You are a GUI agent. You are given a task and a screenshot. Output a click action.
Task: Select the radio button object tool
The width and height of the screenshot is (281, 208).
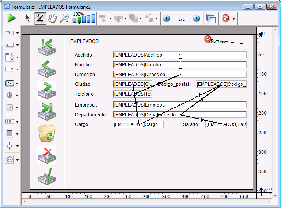10,95
